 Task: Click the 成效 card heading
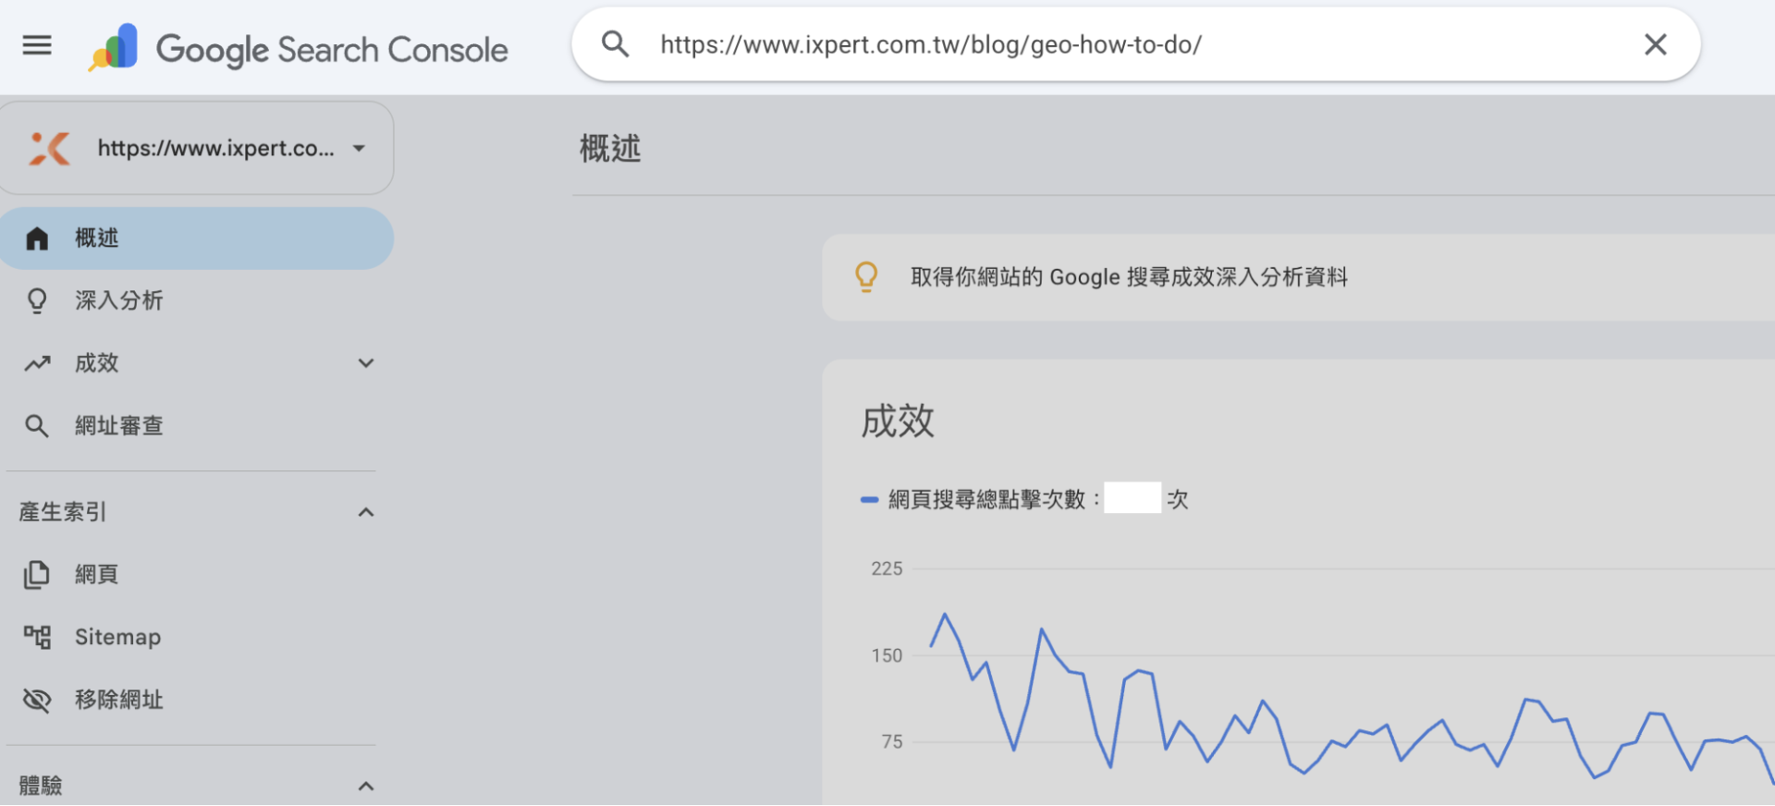pos(898,421)
